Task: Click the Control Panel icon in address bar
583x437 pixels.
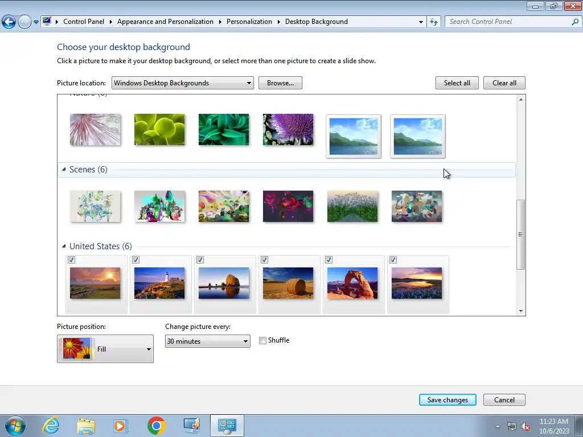Action: [47, 21]
